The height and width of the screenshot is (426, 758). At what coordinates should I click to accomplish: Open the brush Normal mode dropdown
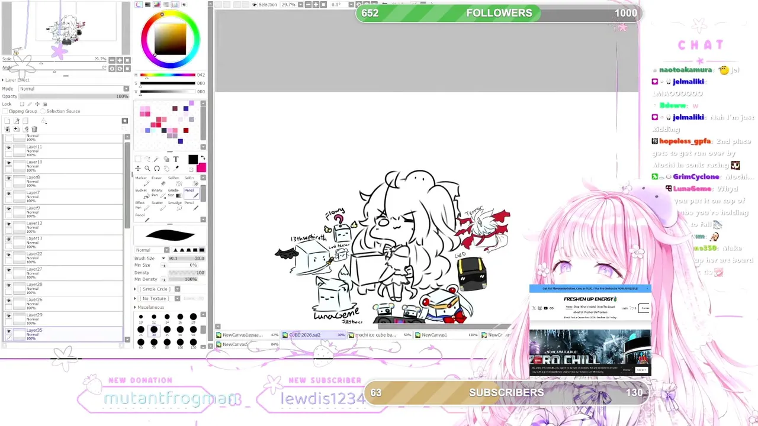pyautogui.click(x=152, y=250)
